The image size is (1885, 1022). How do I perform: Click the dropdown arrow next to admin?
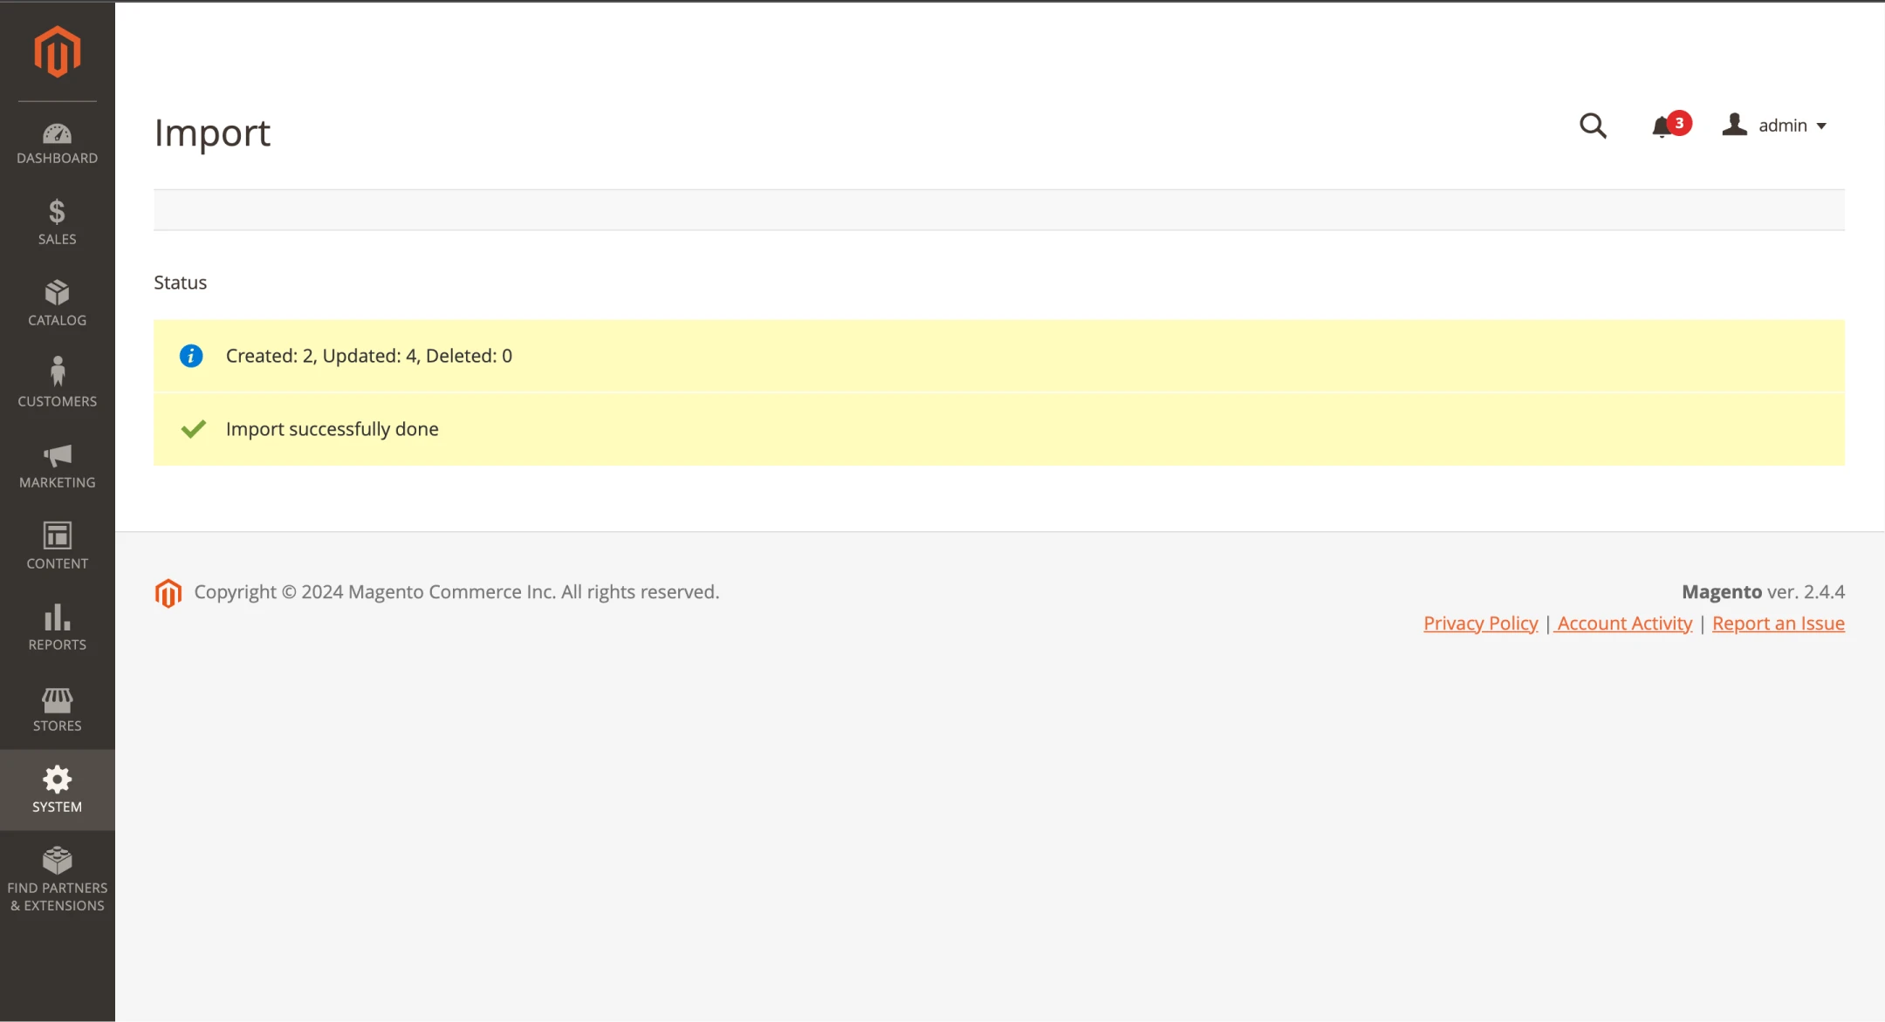1822,126
